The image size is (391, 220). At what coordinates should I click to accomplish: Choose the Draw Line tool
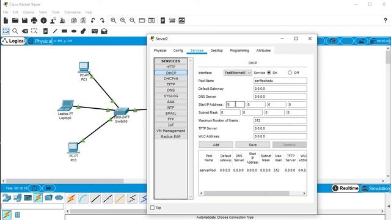point(55,31)
